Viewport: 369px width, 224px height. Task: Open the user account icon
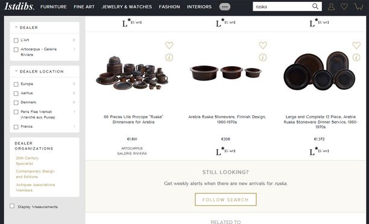click(332, 7)
